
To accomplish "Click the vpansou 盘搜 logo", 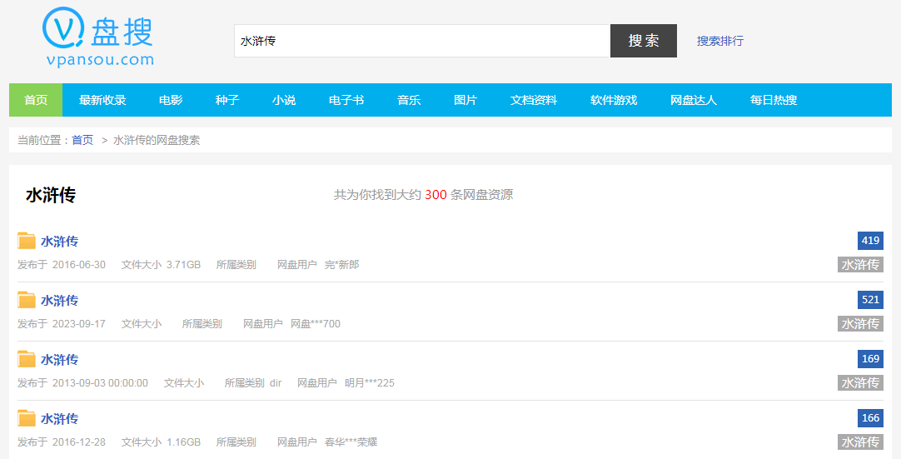I will tap(98, 37).
